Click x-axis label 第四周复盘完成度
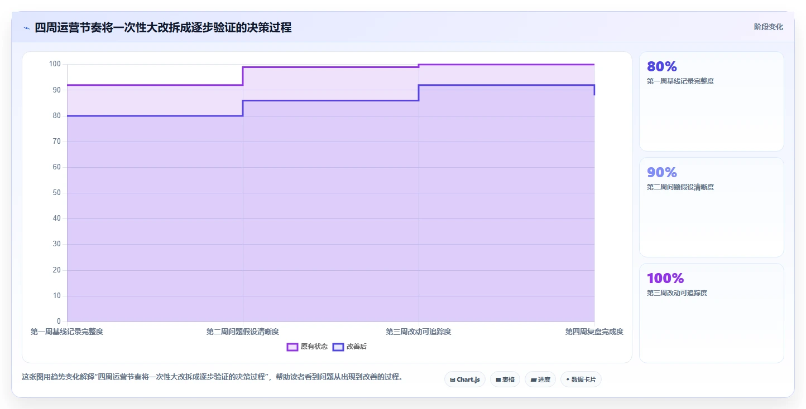Screen dimensions: 806x409 pos(594,332)
